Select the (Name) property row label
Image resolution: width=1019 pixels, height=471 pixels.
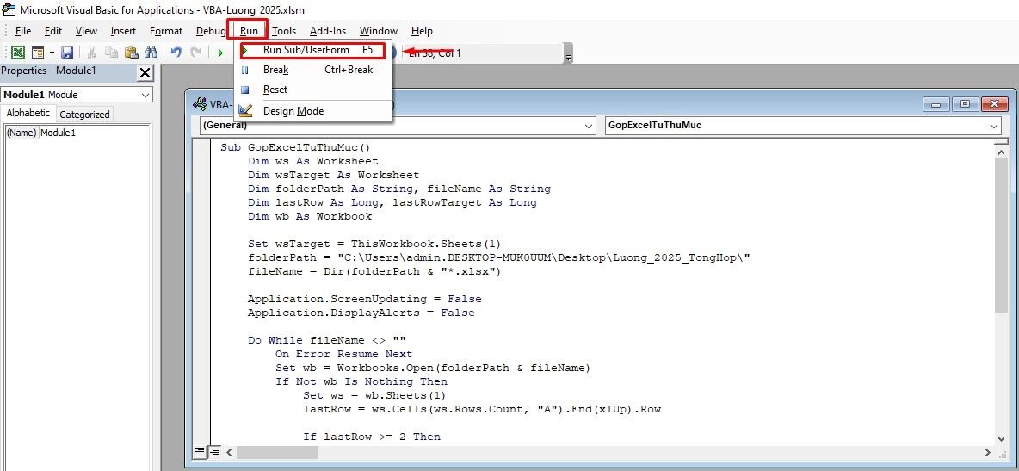(x=22, y=133)
